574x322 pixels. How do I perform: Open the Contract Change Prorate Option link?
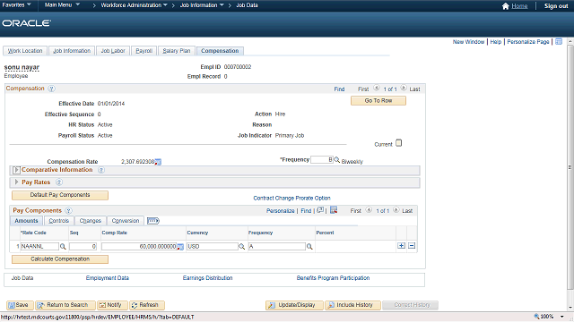pyautogui.click(x=291, y=198)
